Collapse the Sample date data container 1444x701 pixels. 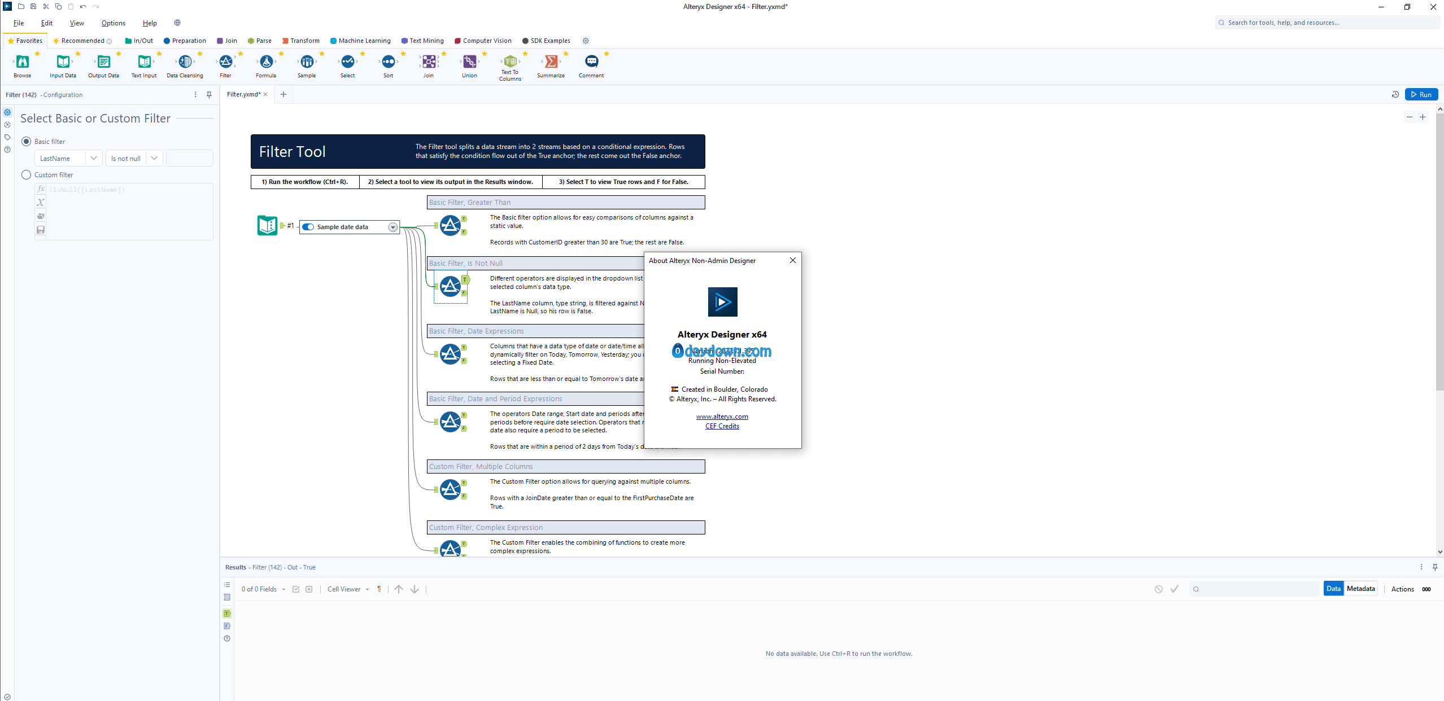[x=393, y=227]
